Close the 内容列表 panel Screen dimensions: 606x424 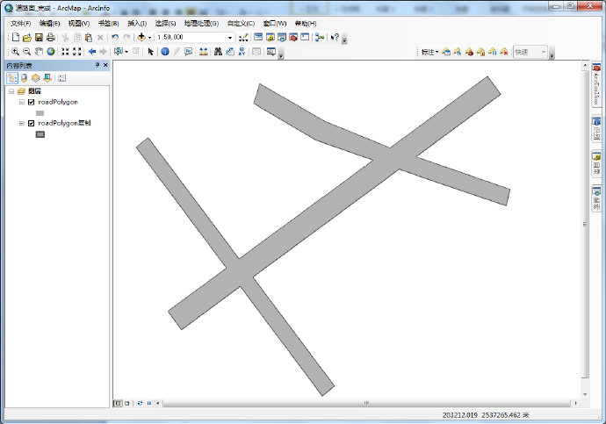coord(105,65)
